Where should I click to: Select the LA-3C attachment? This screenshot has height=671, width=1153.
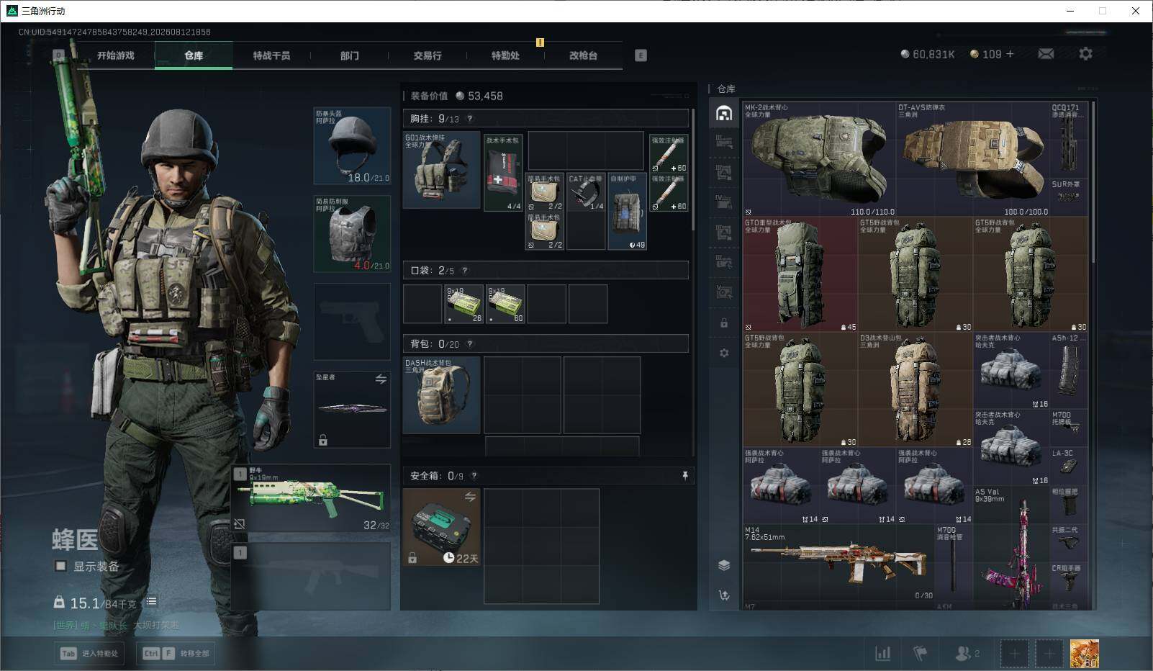1069,467
